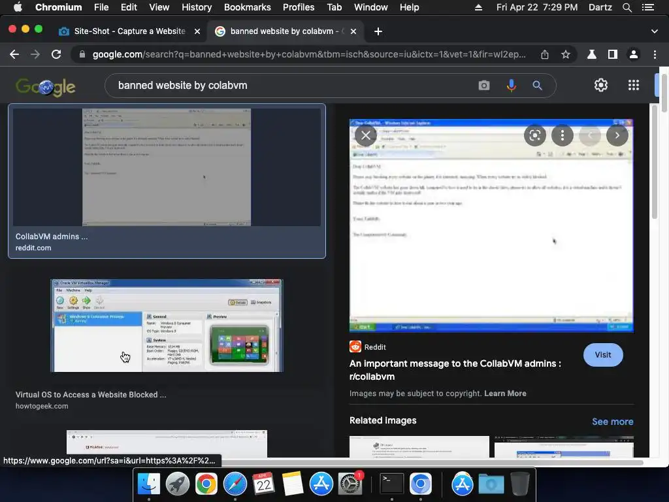Open the Profiles menu
669x502 pixels.
[x=299, y=7]
